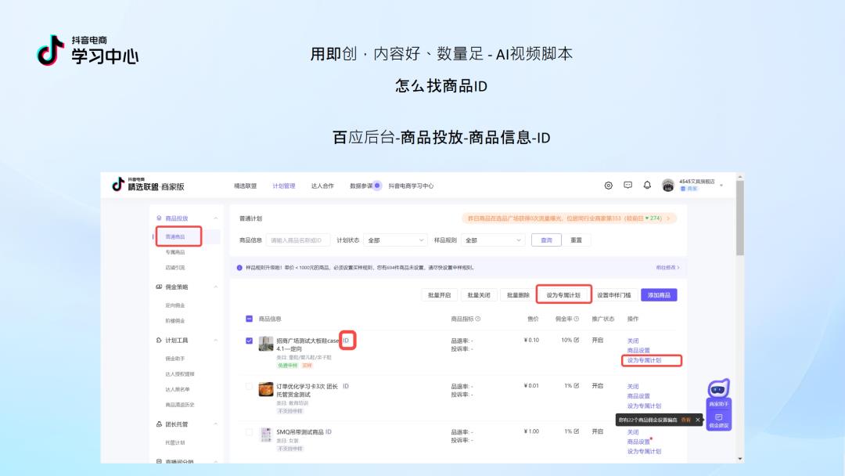Image resolution: width=845 pixels, height=476 pixels.
Task: Click the blue info icon in notice bar
Action: pos(240,268)
